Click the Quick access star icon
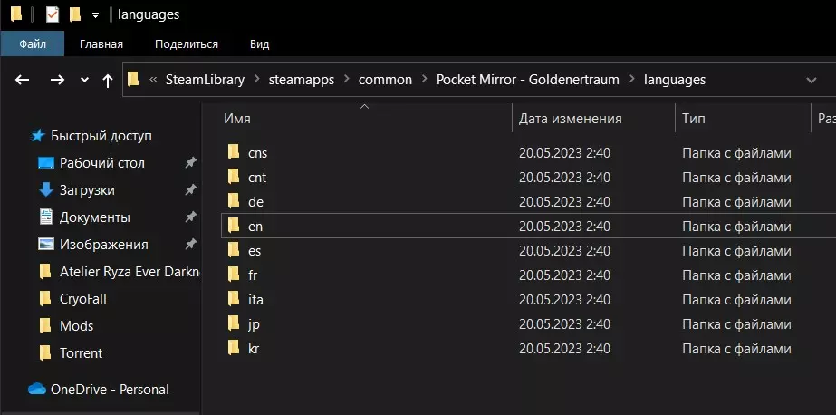Screen dimensions: 836x415 [x=37, y=136]
